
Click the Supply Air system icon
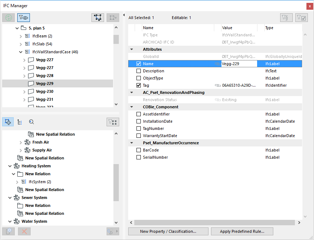[x=27, y=150]
